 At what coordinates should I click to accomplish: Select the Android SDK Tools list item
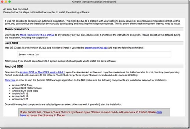[x=22, y=85]
